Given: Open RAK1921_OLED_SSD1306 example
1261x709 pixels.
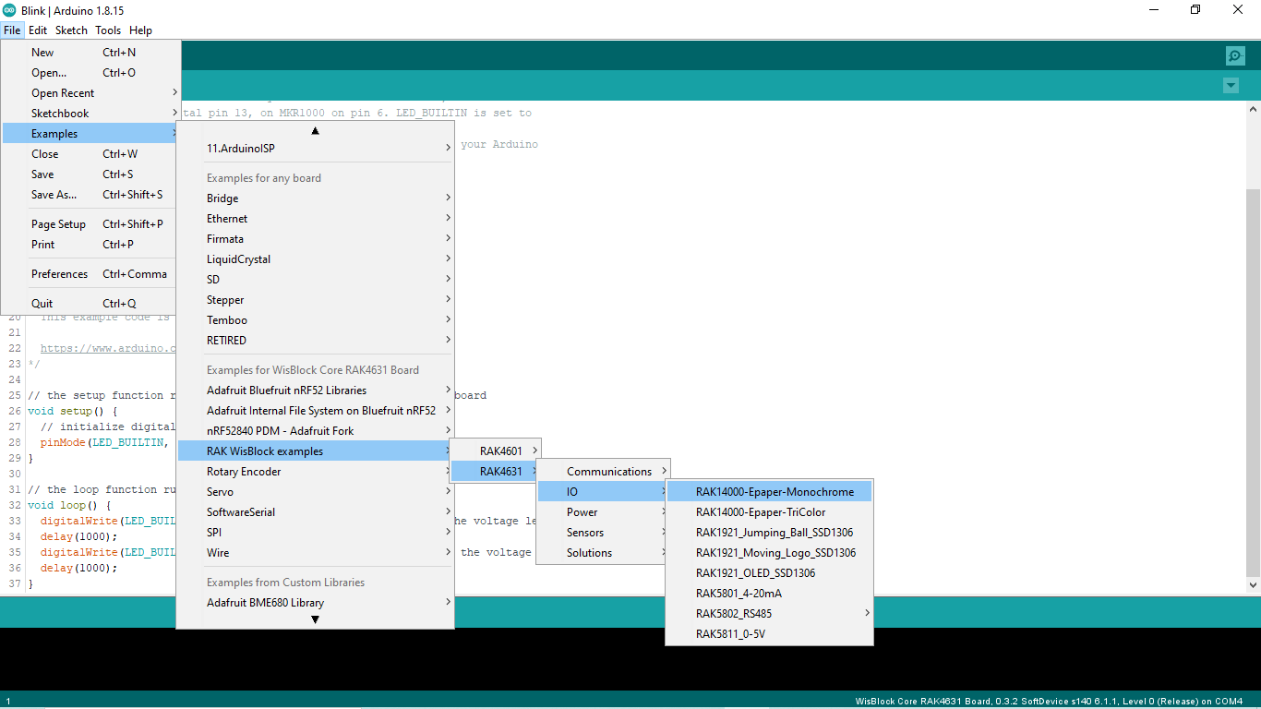Looking at the screenshot, I should pos(770,573).
